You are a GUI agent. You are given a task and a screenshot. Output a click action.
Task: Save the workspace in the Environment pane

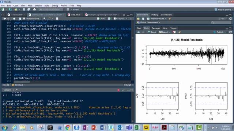[143, 19]
